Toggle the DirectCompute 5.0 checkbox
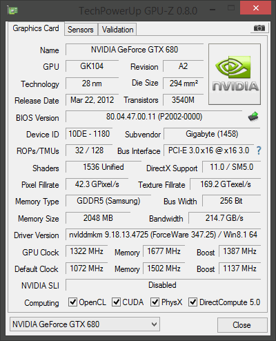This screenshot has height=341, width=276. [x=193, y=302]
